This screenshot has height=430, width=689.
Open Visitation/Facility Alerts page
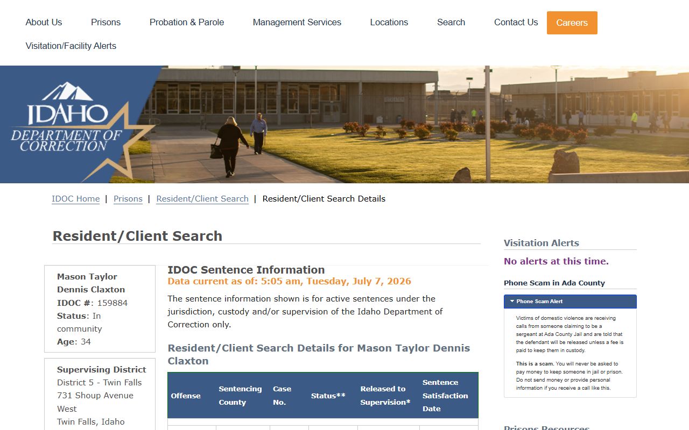71,46
